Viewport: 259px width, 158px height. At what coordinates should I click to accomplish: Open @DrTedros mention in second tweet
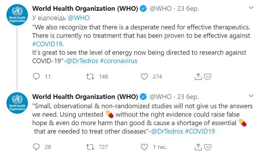click(x=167, y=131)
